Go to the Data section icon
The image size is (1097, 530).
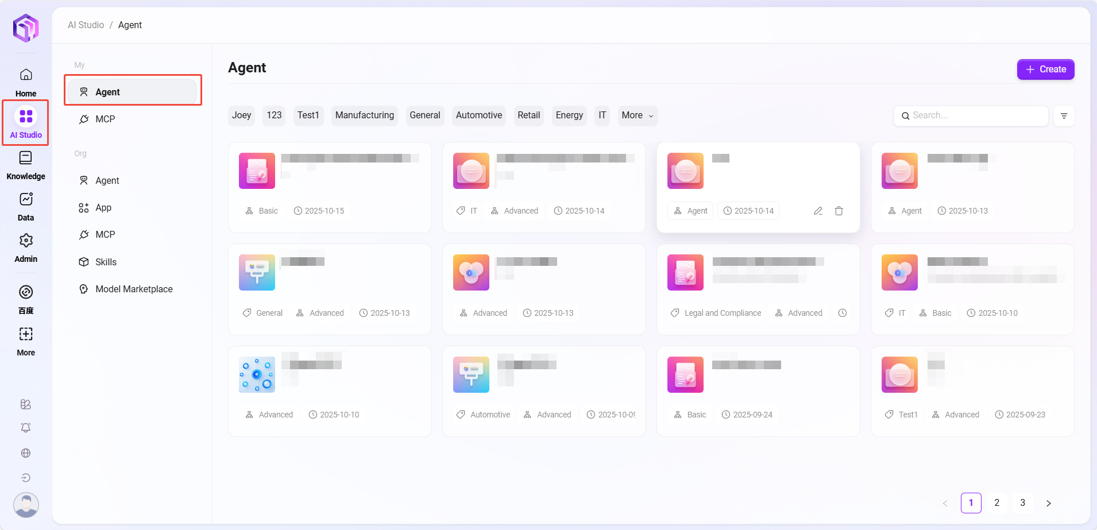(x=26, y=200)
